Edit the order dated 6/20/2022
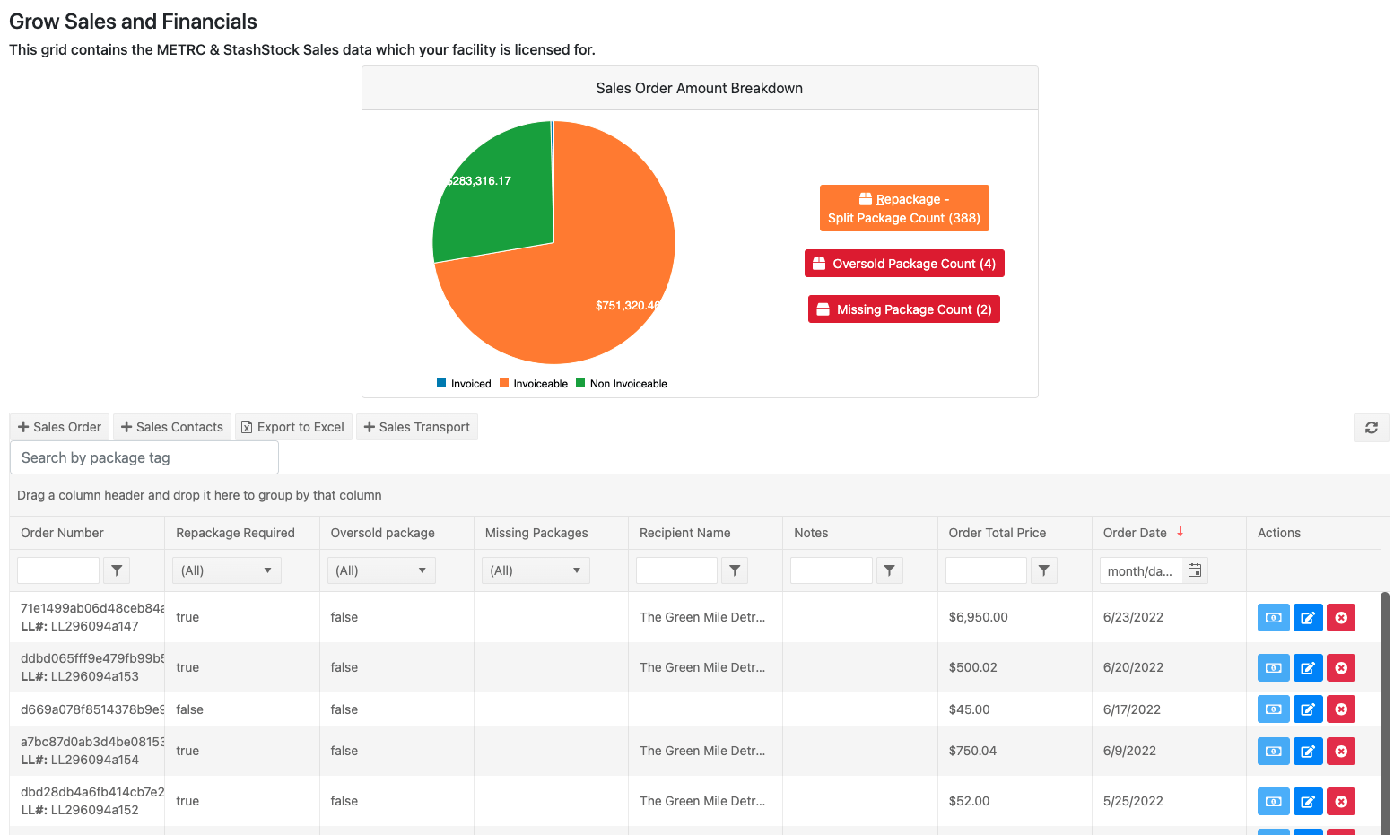 (x=1308, y=667)
